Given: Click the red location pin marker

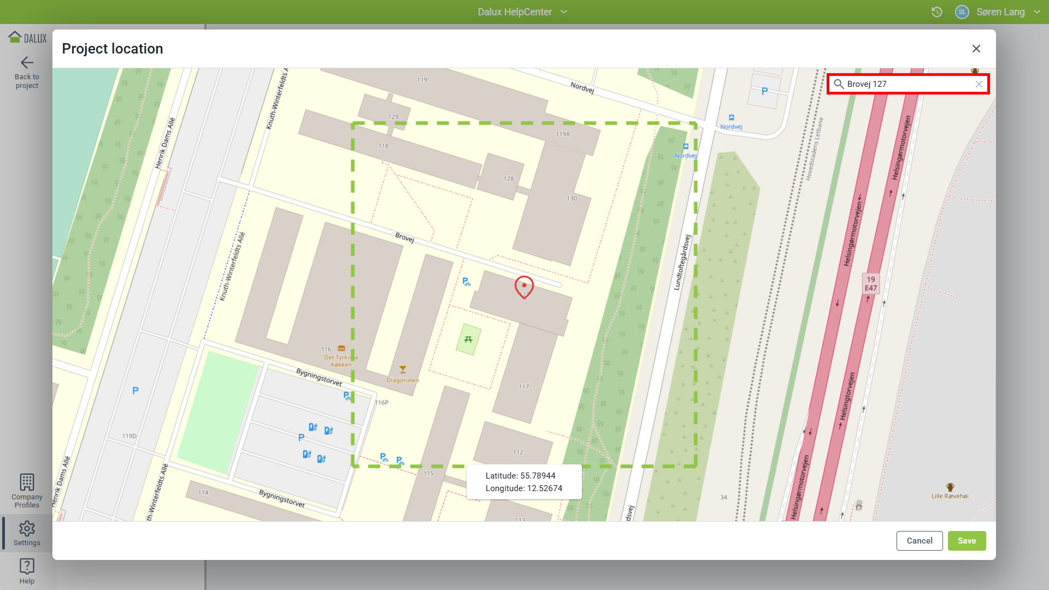Looking at the screenshot, I should click(524, 286).
